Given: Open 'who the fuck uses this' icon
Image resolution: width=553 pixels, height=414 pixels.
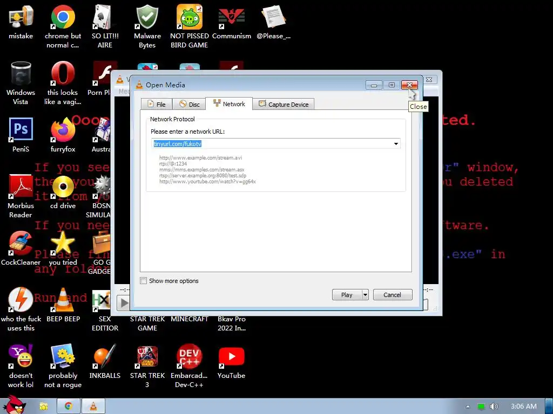Looking at the screenshot, I should (21, 309).
